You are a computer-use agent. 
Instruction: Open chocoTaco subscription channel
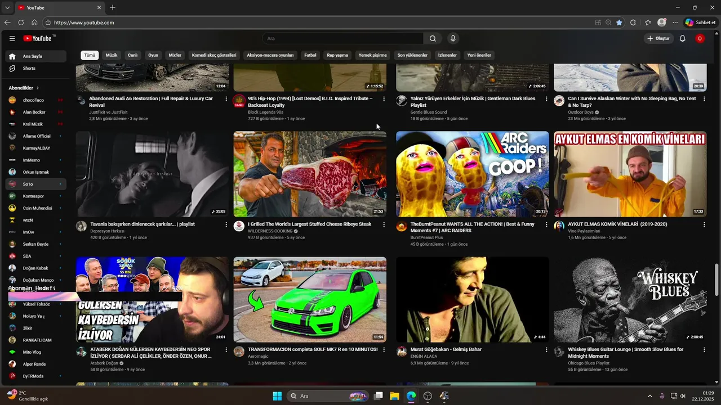coord(36,100)
